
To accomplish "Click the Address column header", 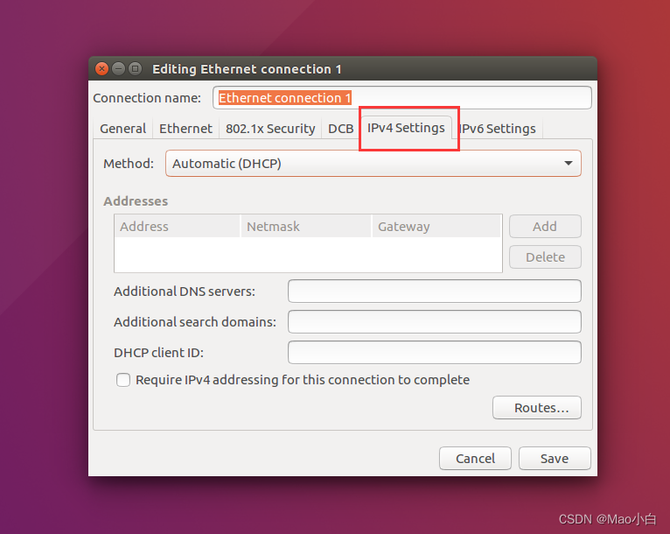I will tap(177, 226).
